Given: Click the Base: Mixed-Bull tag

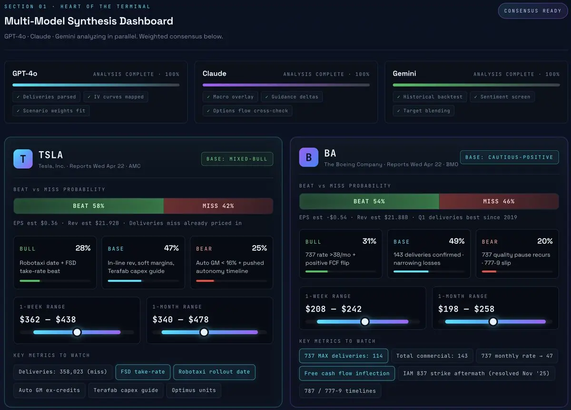Looking at the screenshot, I should click(x=237, y=159).
